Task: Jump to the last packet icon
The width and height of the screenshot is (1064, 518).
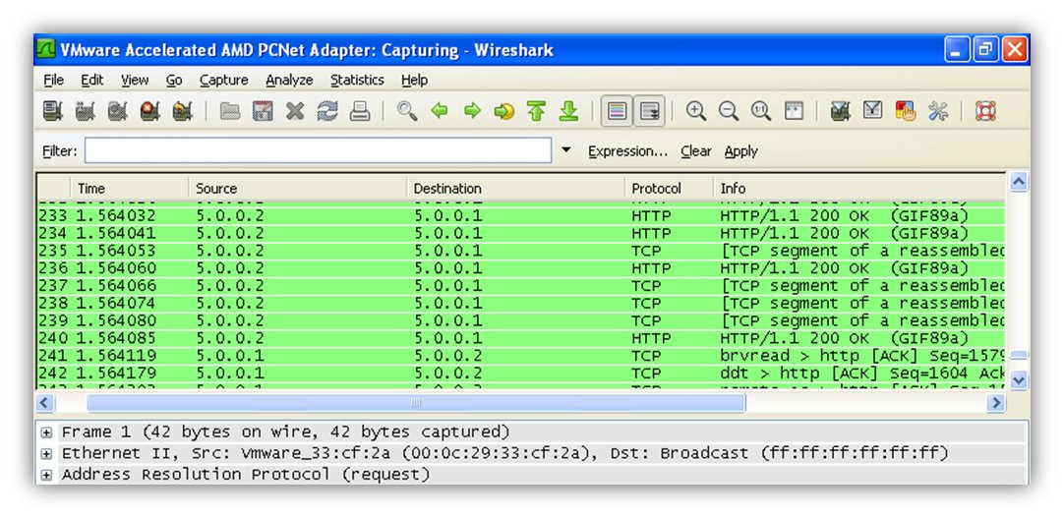Action: pos(568,110)
